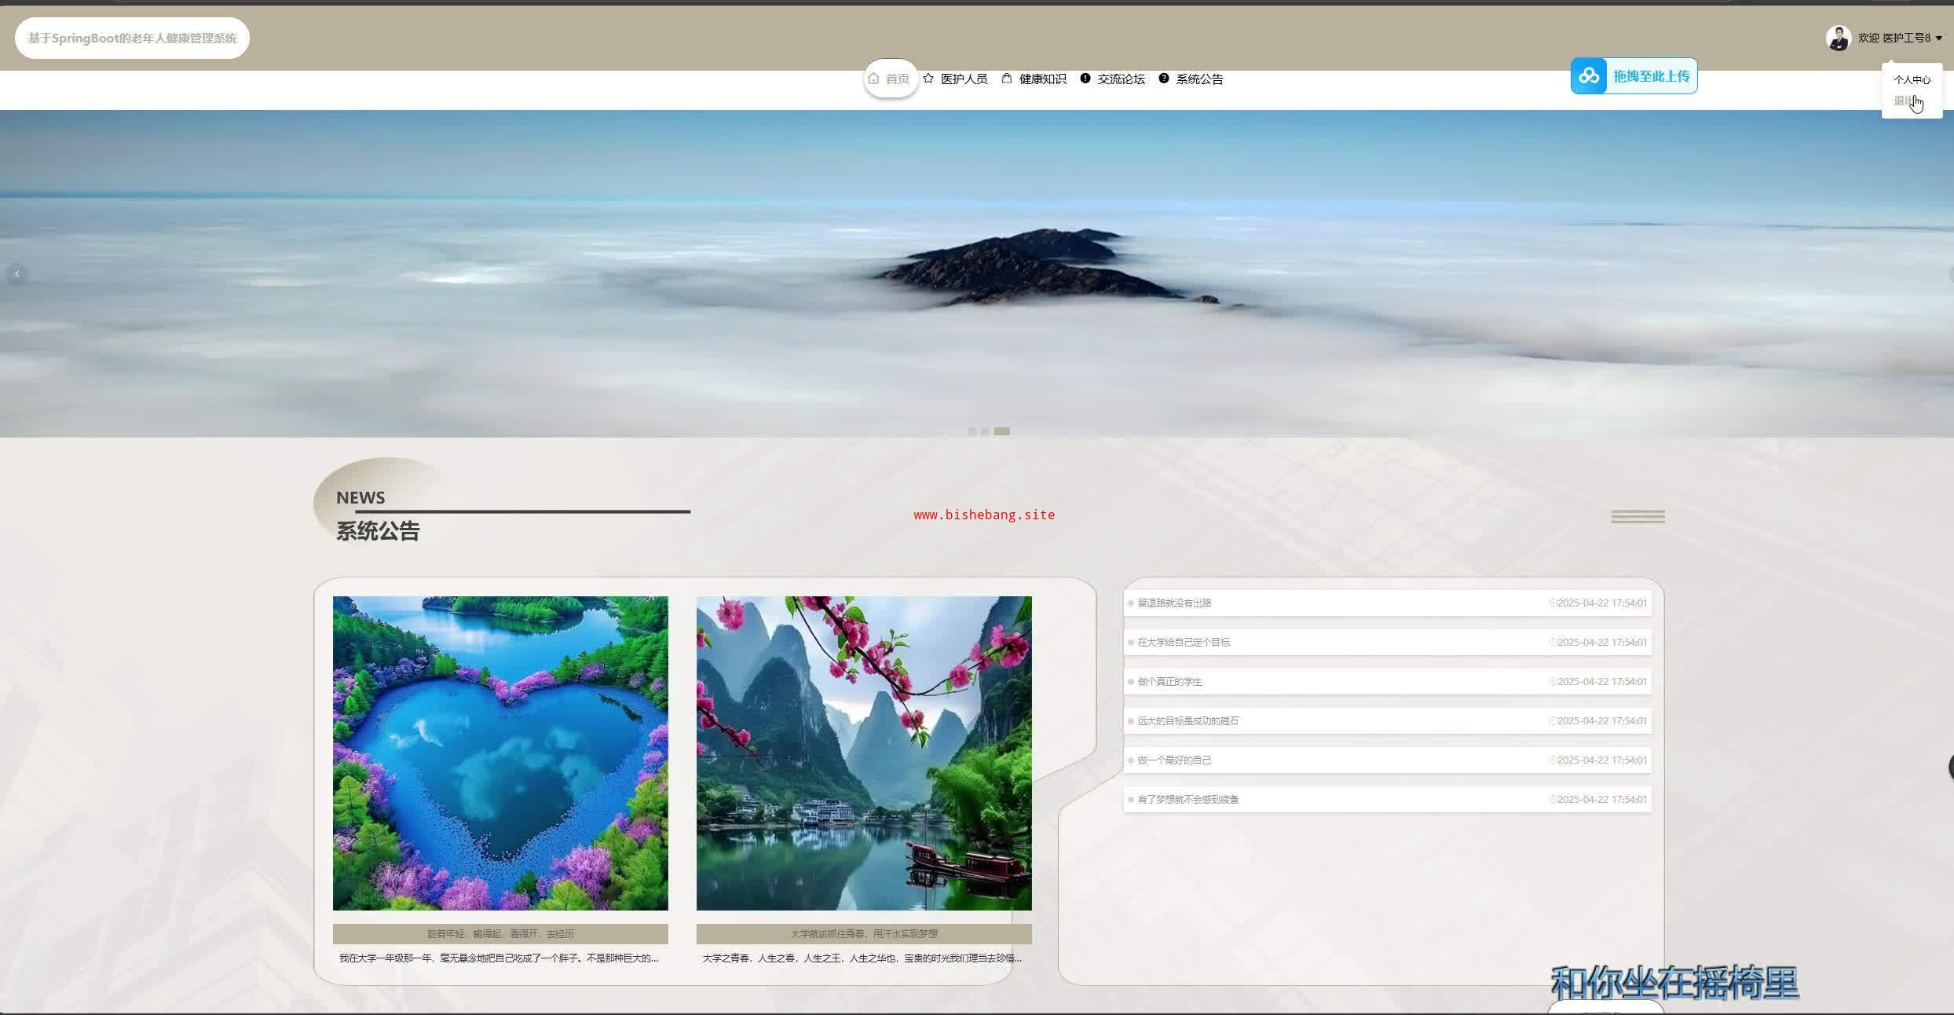Select the first carousel indicator dot
This screenshot has height=1015, width=1954.
[972, 431]
